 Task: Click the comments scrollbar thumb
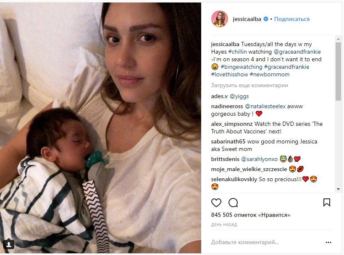tap(338, 71)
